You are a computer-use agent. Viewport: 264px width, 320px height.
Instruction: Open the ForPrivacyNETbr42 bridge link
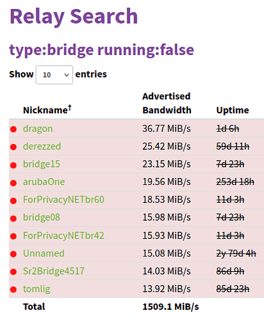(x=63, y=236)
